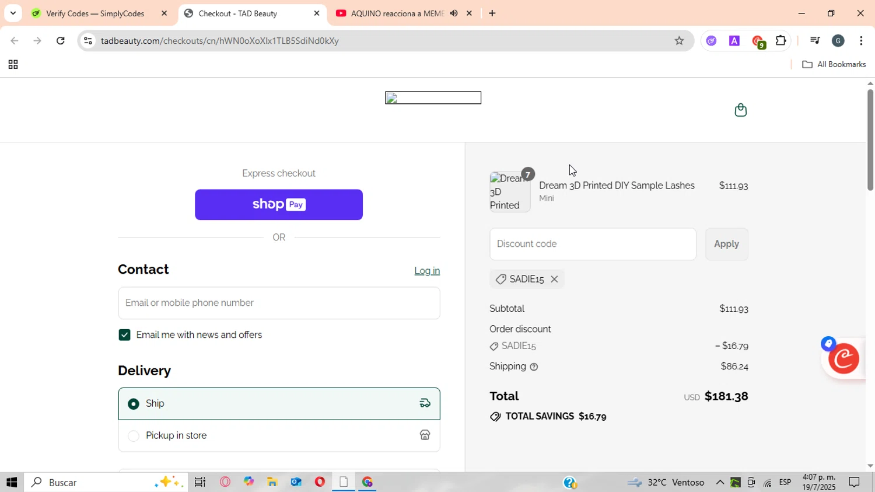Click the Dream 3D Printed product thumbnail
Viewport: 875px width, 492px height.
pos(510,192)
